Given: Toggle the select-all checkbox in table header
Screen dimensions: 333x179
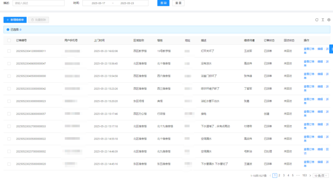Looking at the screenshot, I should [x=9, y=41].
